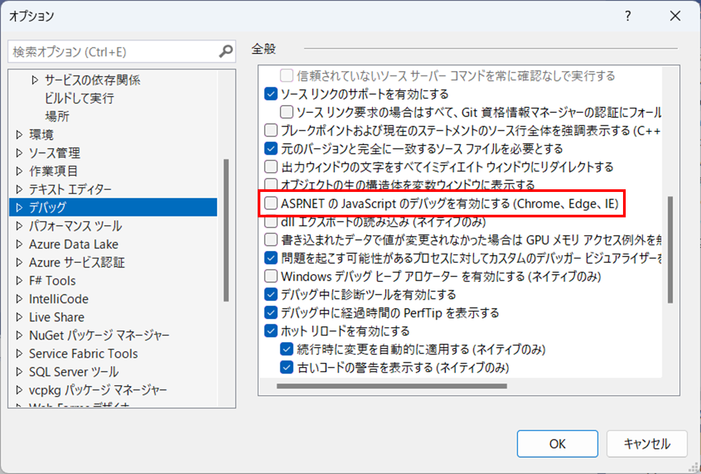Screen dimensions: 701x474
Task: Check ソース リンク要求の場合はすべて Git 資格情報 option
Action: 286,112
